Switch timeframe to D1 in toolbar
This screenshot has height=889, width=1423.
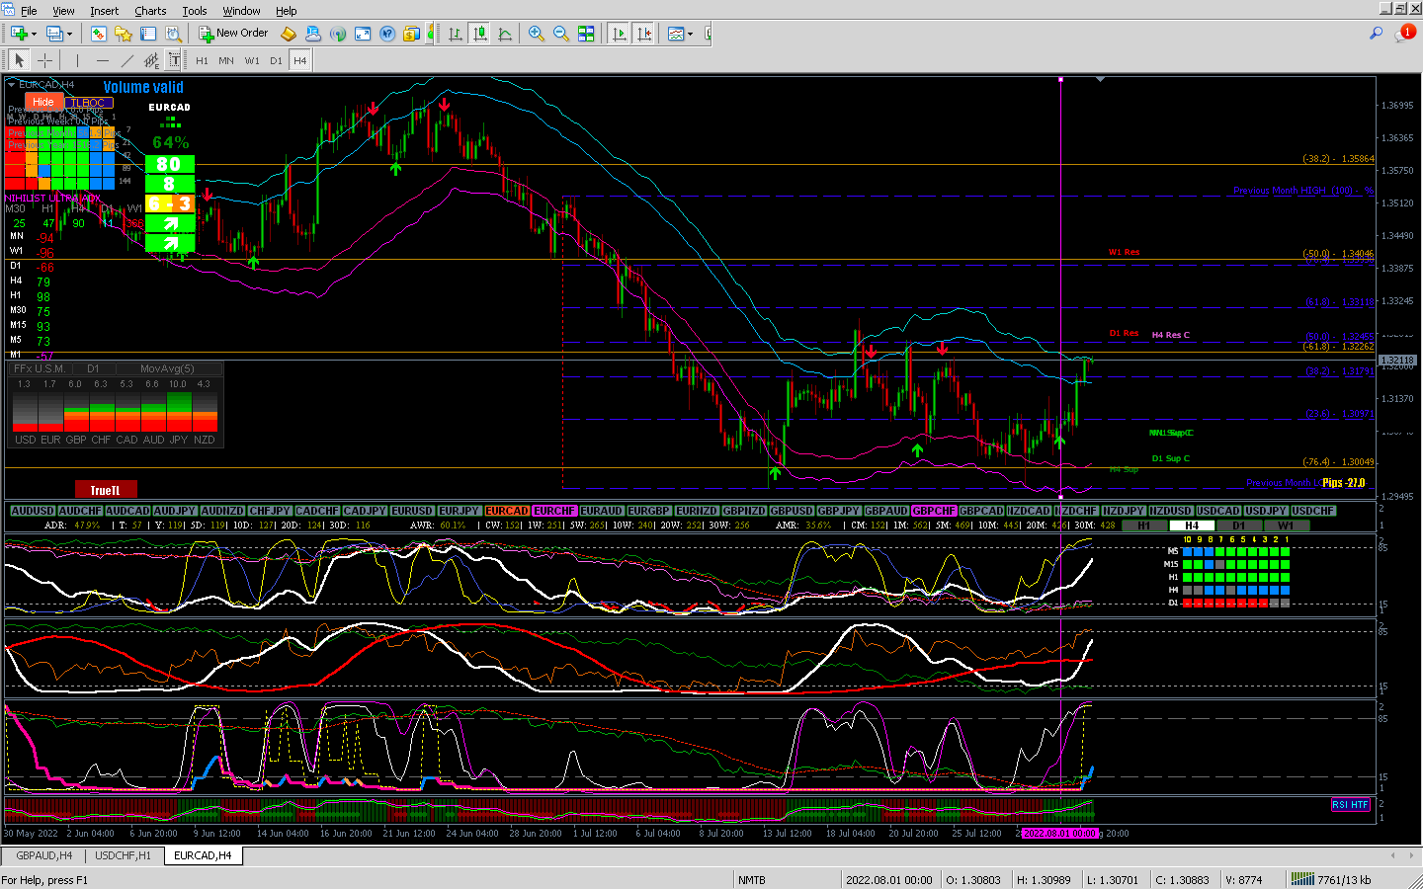276,60
